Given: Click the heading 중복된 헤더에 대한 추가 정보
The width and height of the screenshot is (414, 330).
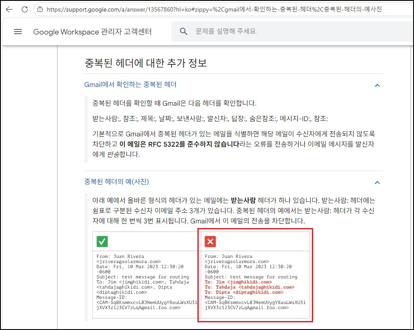Looking at the screenshot, I should 146,63.
